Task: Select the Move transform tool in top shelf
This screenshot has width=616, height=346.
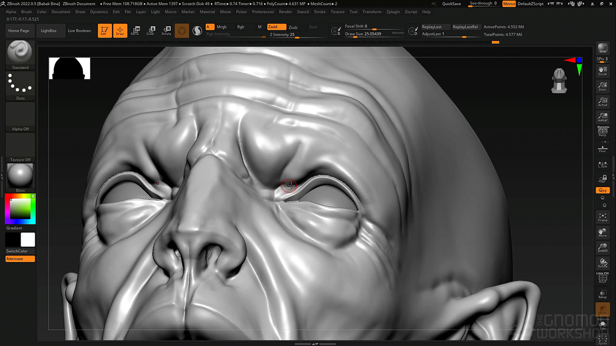Action: coord(135,31)
